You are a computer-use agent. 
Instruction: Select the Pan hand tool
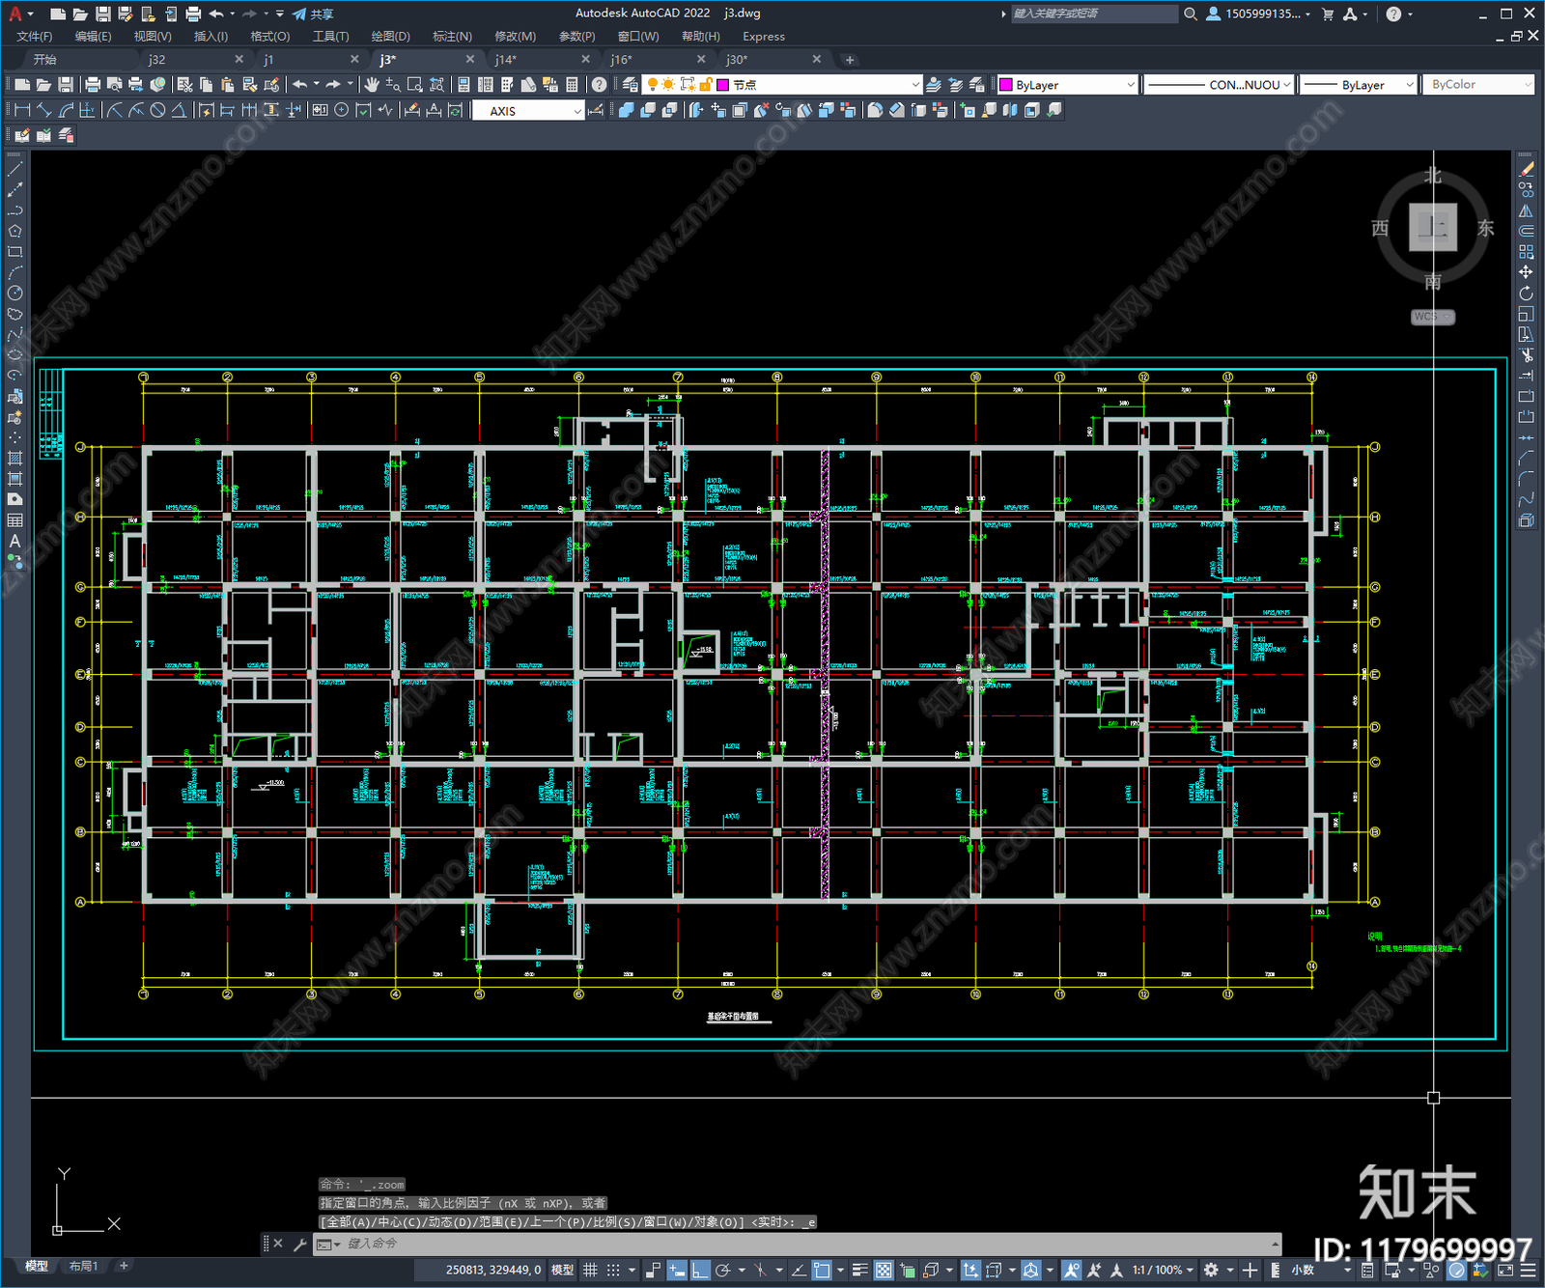click(x=372, y=85)
